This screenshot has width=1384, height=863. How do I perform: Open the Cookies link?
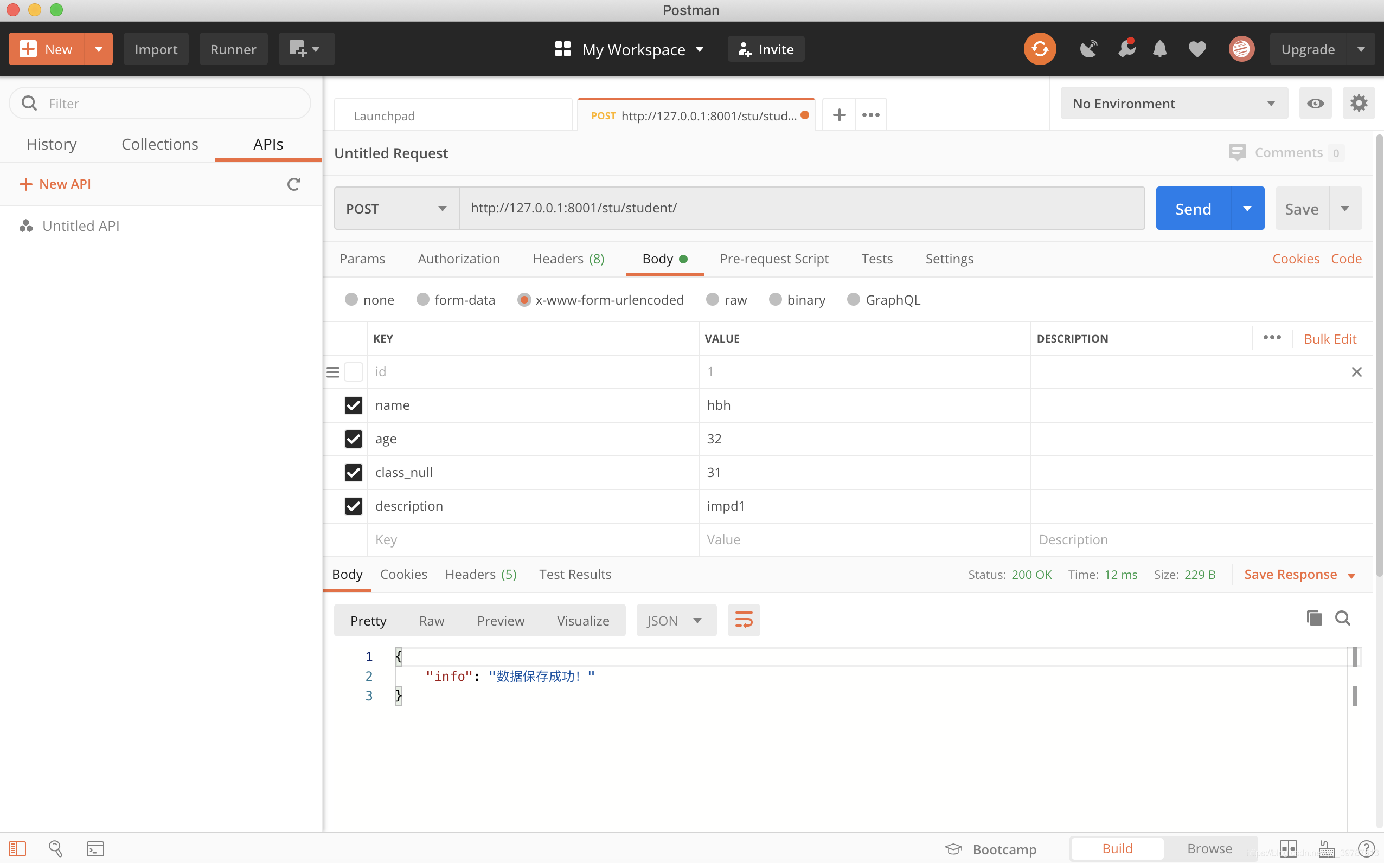click(x=1296, y=259)
